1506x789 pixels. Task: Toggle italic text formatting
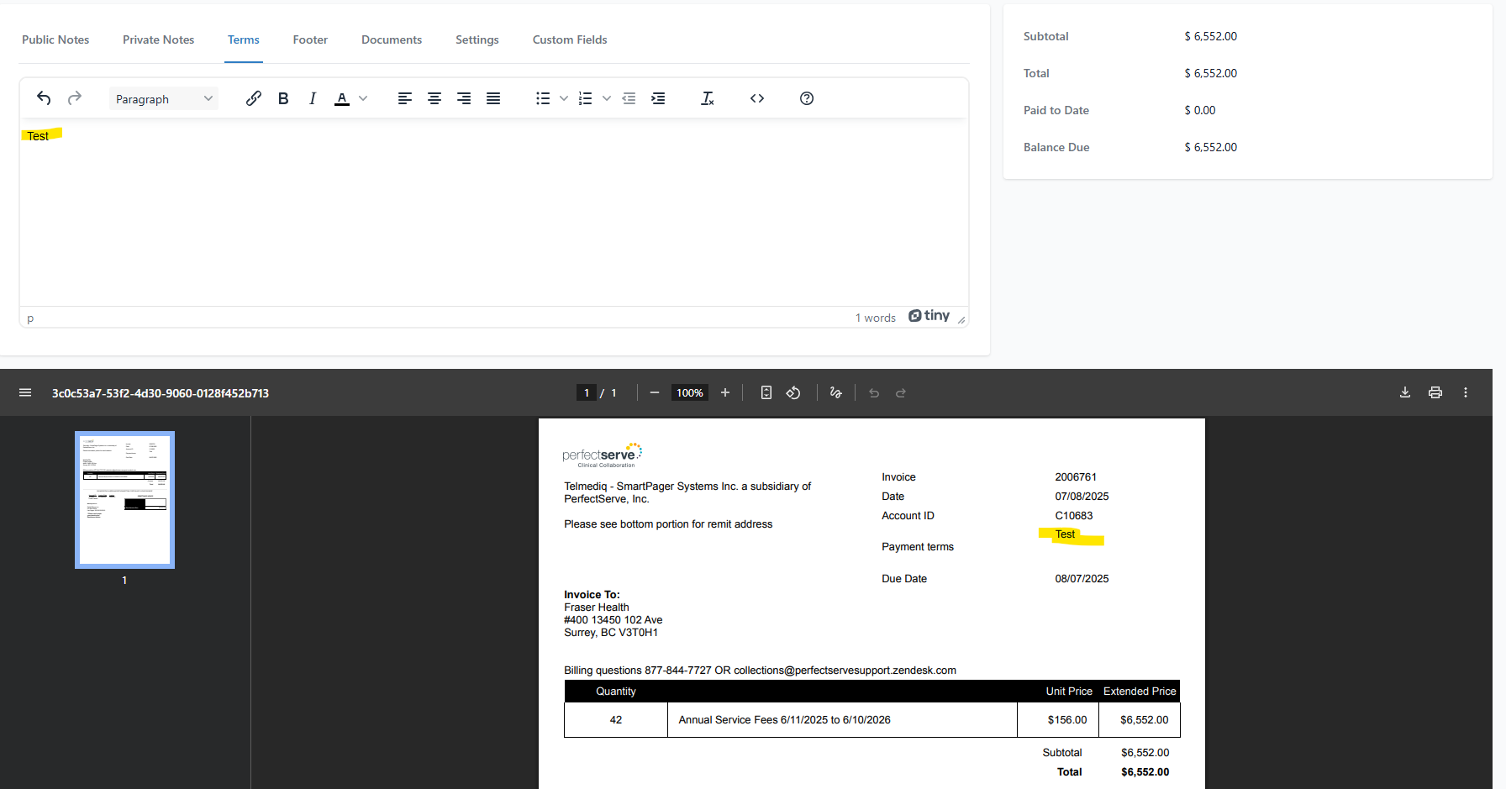pyautogui.click(x=313, y=98)
